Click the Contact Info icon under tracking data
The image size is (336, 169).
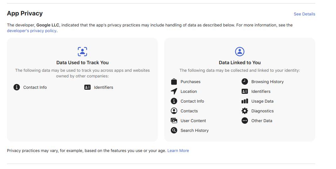coord(17,87)
